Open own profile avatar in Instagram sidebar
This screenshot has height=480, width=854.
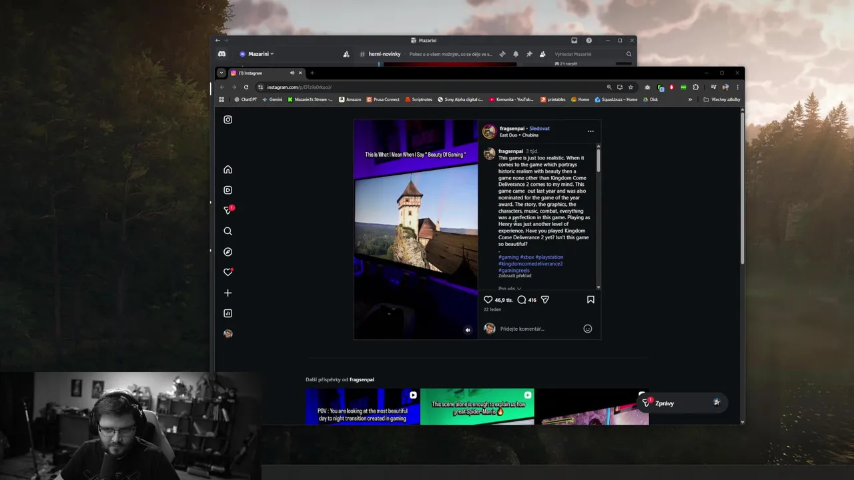(x=228, y=333)
